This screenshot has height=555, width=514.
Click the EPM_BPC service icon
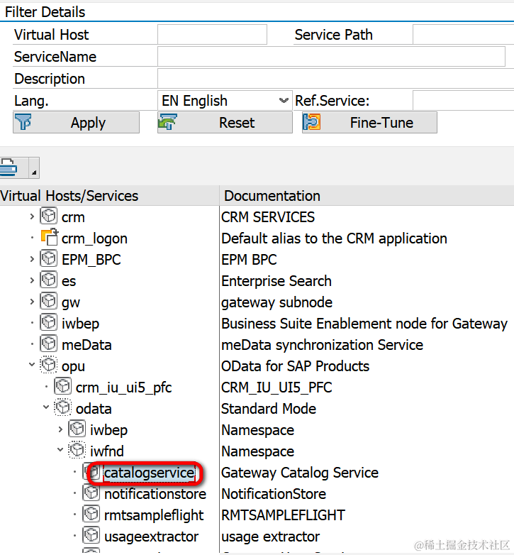pos(48,259)
